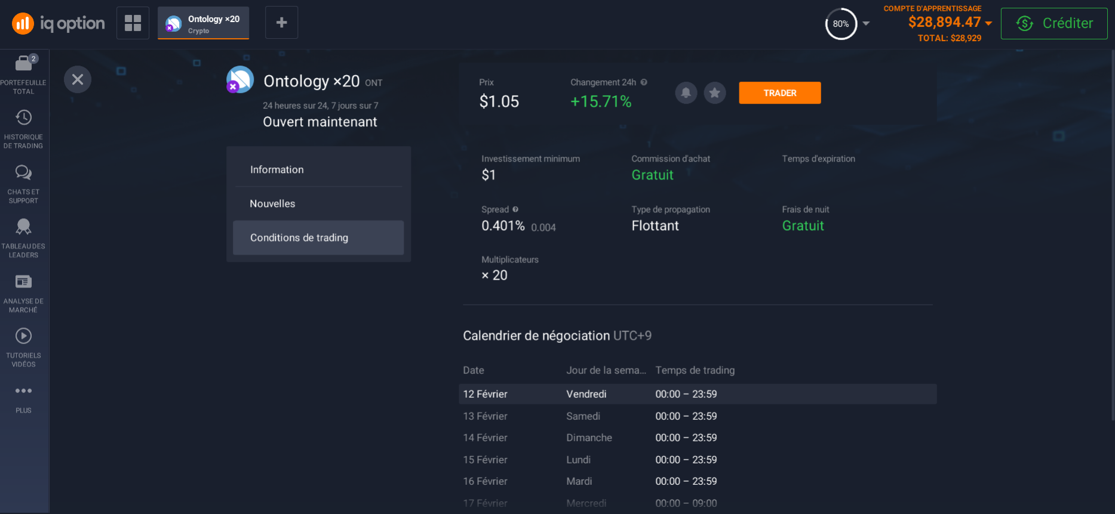Select the Ontology ×20 Crypto tab
The width and height of the screenshot is (1115, 514).
203,23
